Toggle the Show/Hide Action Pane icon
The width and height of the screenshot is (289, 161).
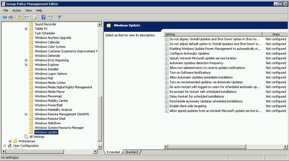coord(50,18)
